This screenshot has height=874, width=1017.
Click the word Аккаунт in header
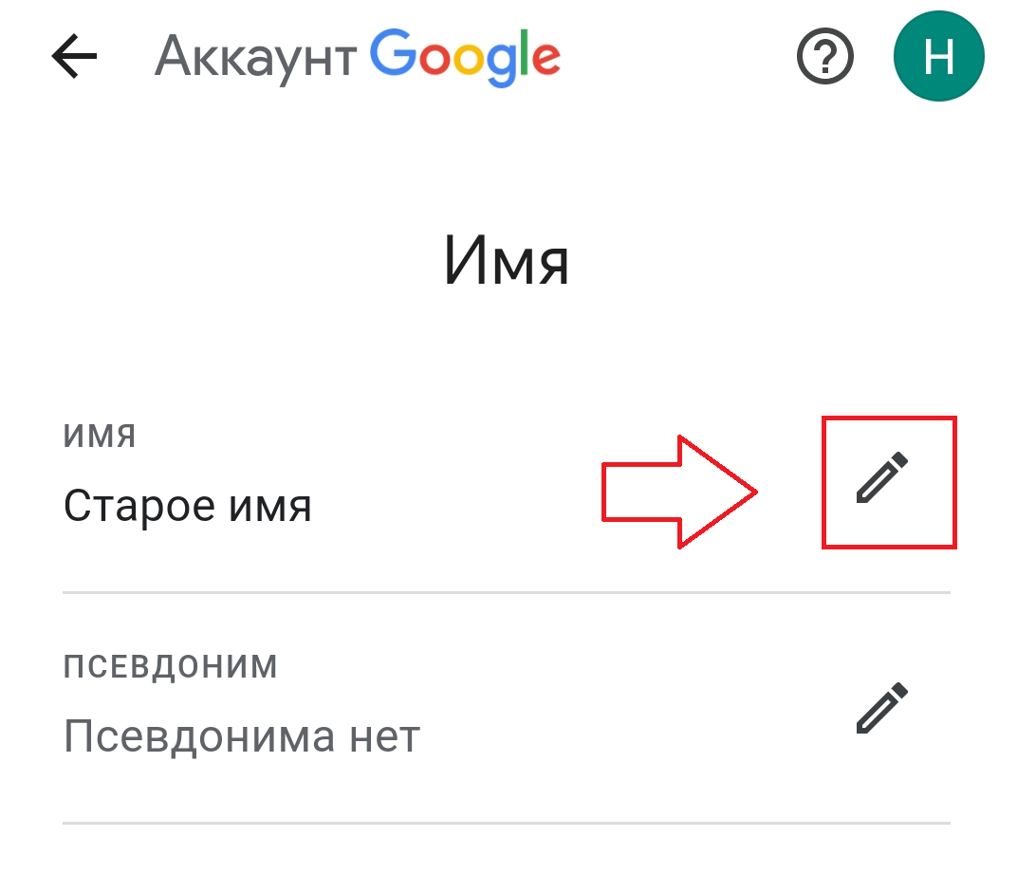coord(255,59)
